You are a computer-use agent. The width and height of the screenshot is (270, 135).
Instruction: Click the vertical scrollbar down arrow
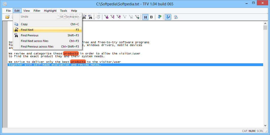[265, 126]
